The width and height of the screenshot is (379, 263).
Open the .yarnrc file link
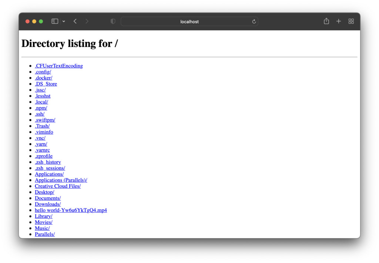coord(42,150)
